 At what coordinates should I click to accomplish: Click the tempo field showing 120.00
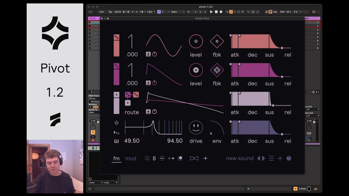pyautogui.click(x=118, y=12)
